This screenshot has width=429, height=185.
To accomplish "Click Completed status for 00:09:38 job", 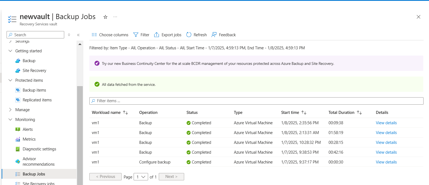I will tap(199, 123).
